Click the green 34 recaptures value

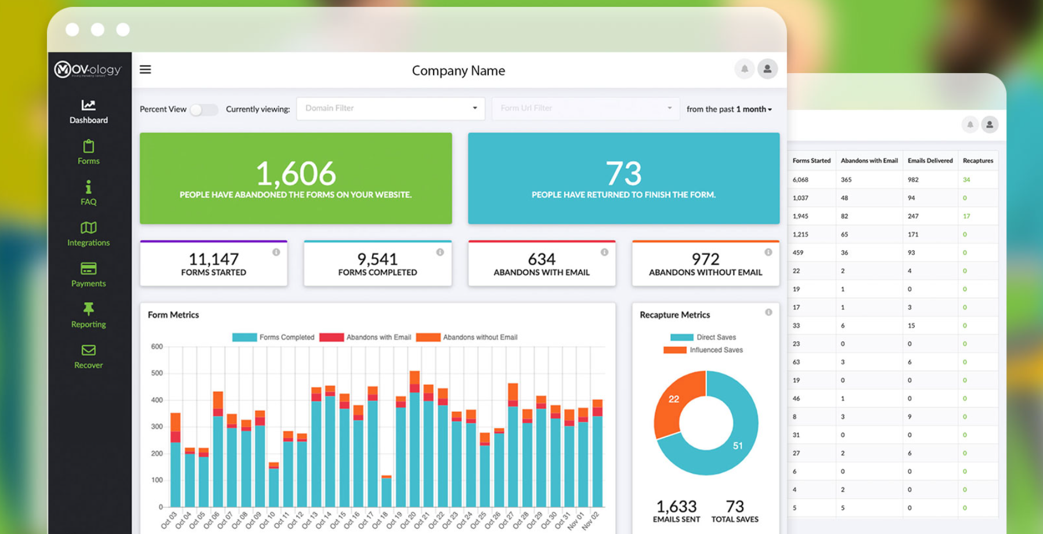pyautogui.click(x=966, y=180)
